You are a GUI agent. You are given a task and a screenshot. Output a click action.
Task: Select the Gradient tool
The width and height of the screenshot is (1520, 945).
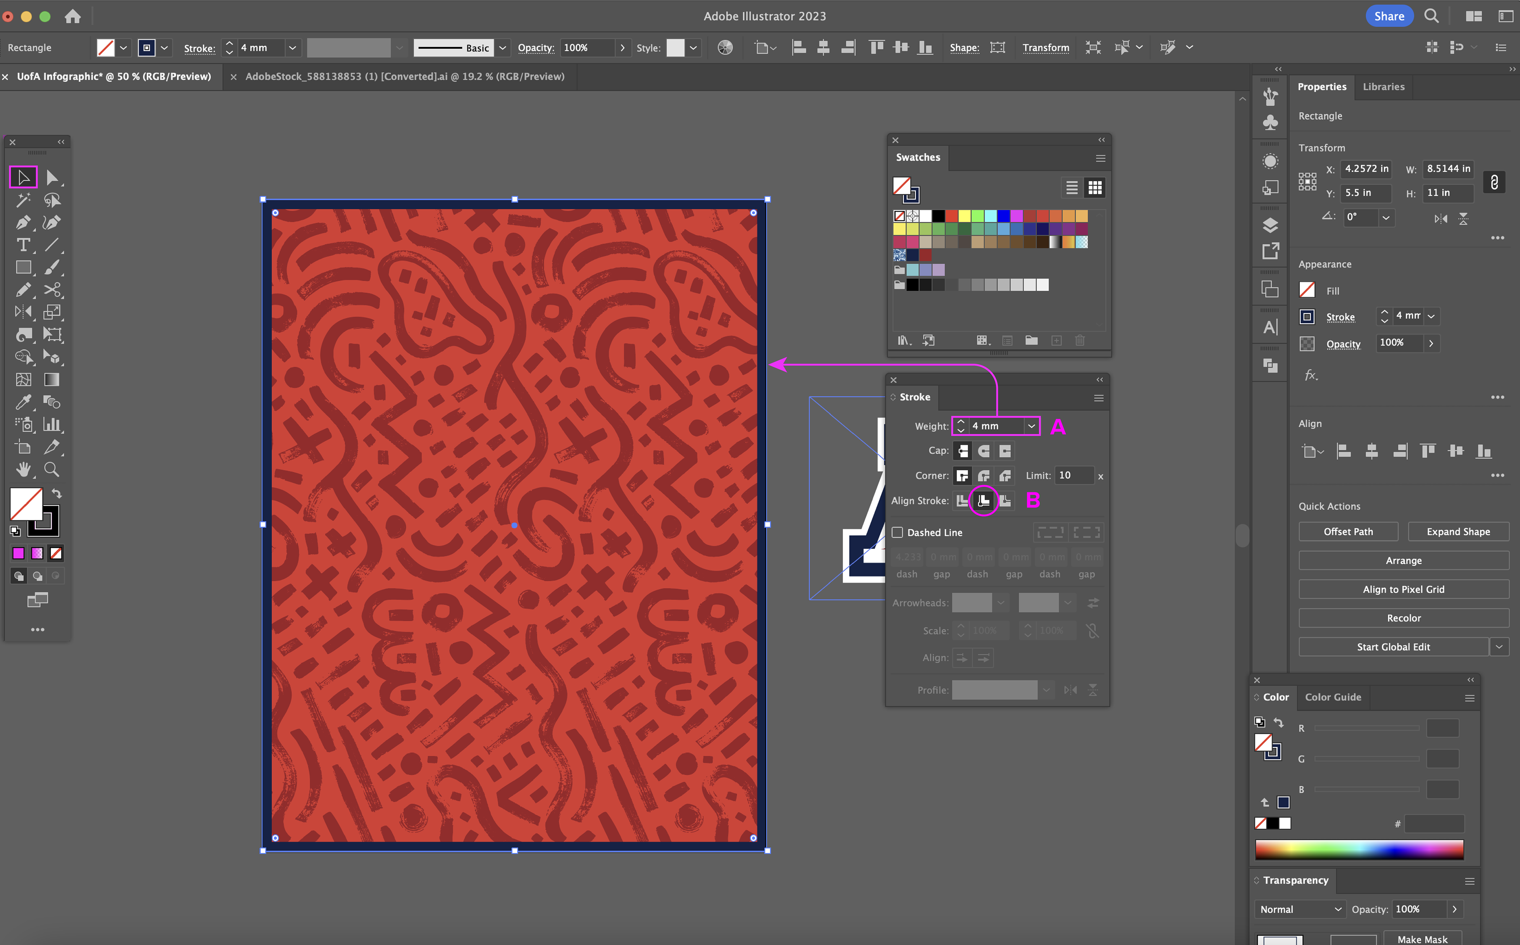point(52,379)
